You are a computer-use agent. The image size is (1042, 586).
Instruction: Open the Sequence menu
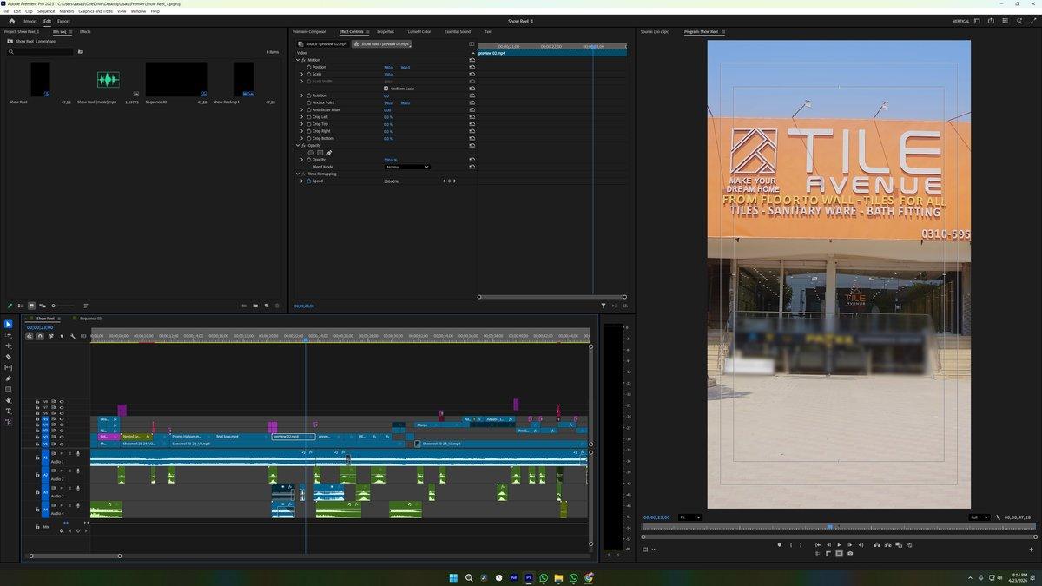tap(46, 11)
